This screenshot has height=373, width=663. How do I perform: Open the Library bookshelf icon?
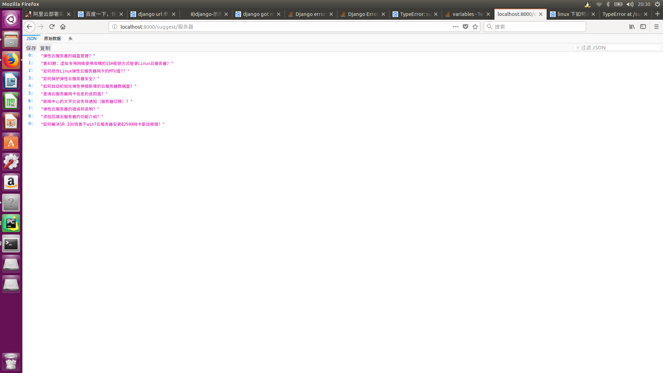pyautogui.click(x=632, y=27)
